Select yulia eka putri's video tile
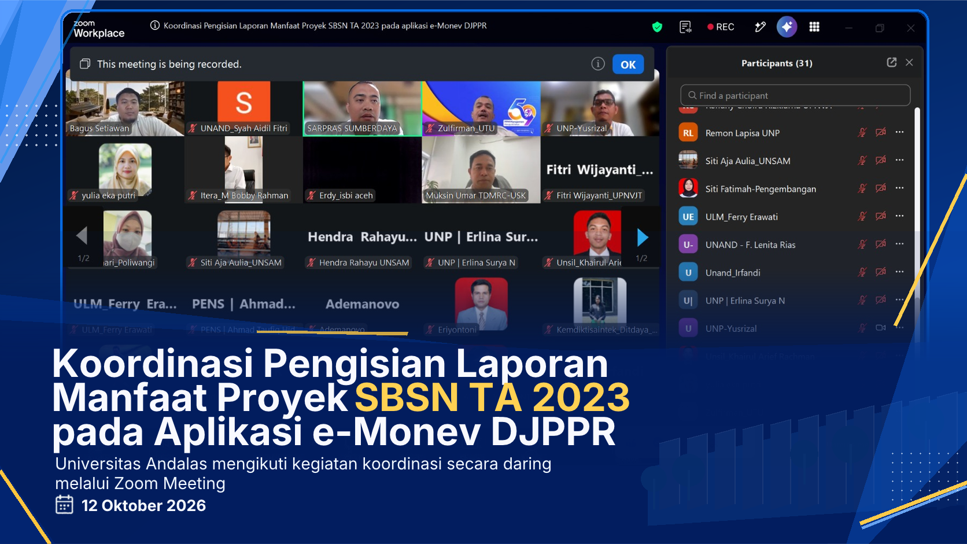The image size is (967, 544). [x=125, y=170]
